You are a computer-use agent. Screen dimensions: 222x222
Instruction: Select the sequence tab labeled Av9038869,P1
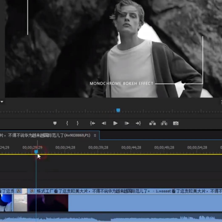click(50, 135)
